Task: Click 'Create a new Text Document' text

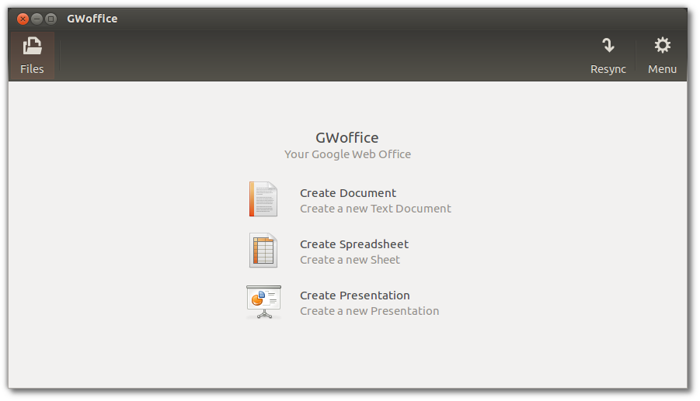Action: (x=375, y=209)
